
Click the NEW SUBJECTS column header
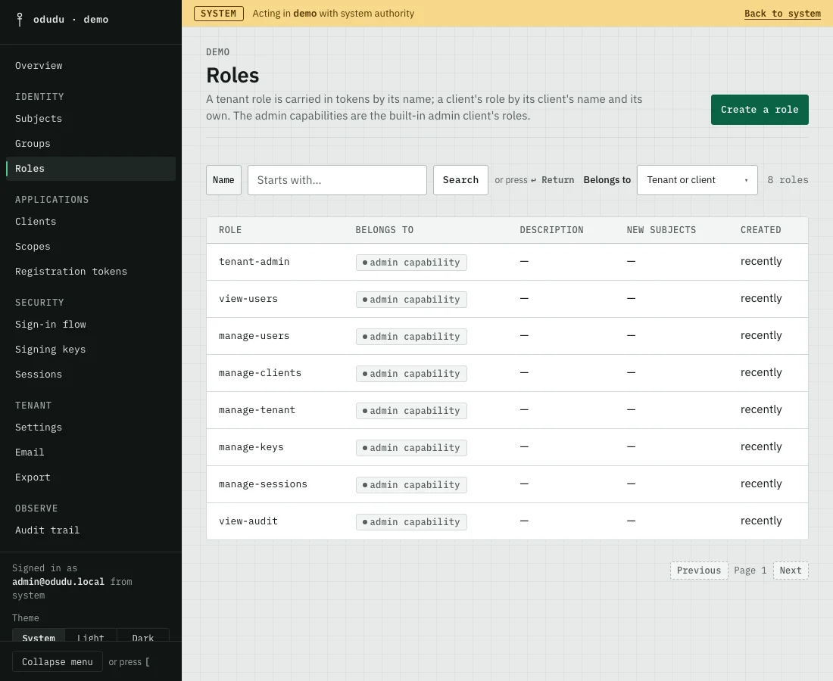(x=661, y=230)
